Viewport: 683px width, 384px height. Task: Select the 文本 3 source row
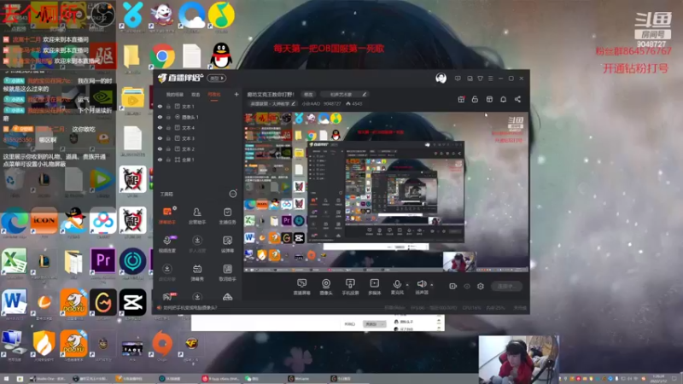click(x=198, y=138)
